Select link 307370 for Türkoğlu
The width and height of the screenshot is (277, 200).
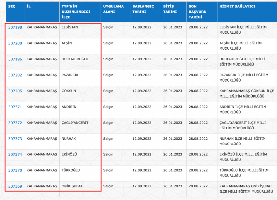pos(15,170)
